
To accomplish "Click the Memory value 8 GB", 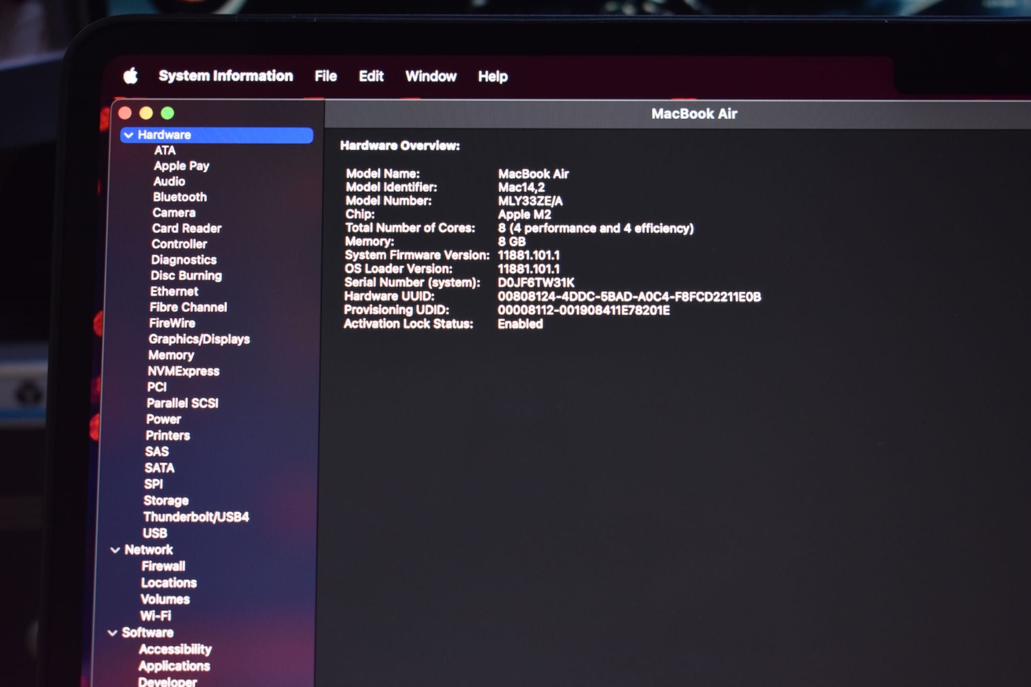I will (512, 242).
